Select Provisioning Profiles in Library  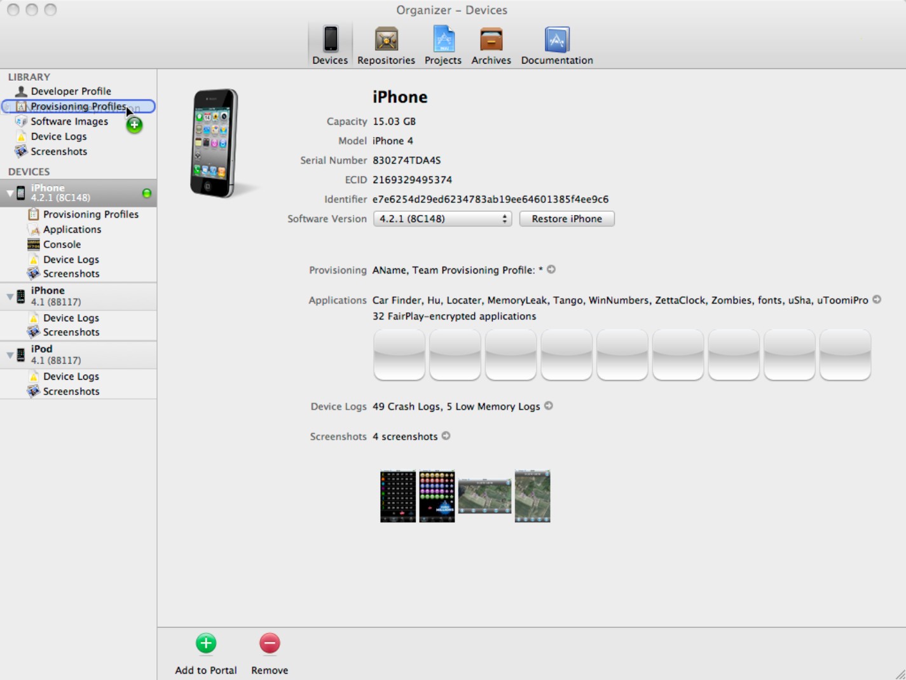[78, 106]
